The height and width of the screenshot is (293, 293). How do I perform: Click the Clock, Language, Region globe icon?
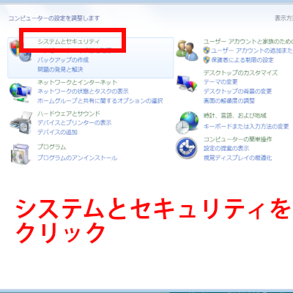[x=187, y=122]
